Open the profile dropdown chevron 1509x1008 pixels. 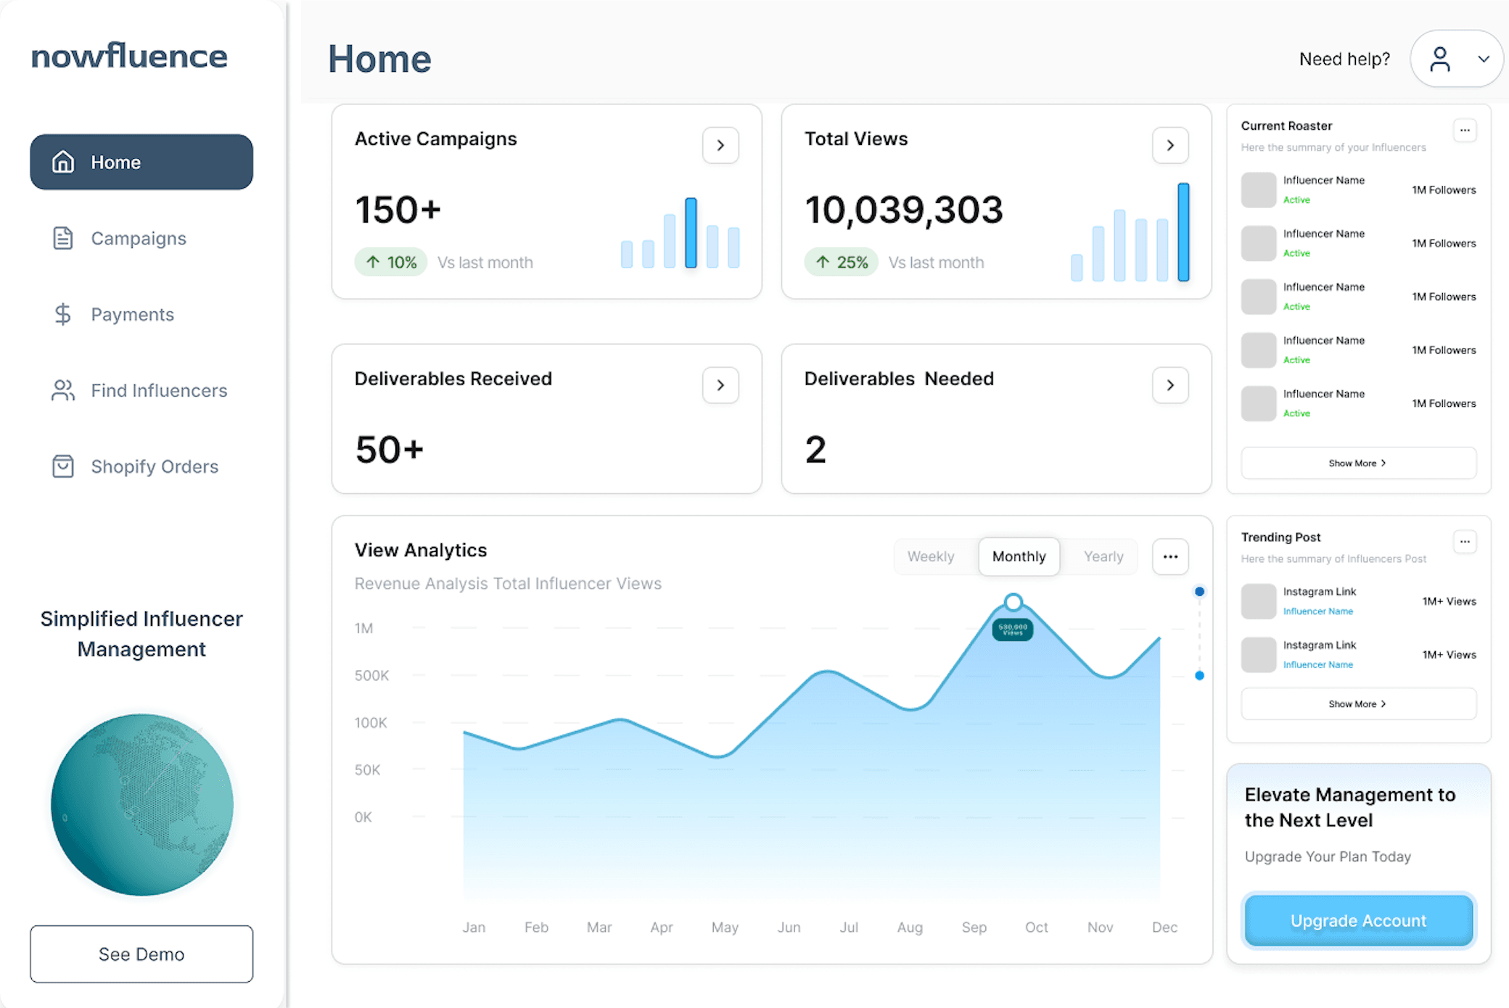point(1484,59)
